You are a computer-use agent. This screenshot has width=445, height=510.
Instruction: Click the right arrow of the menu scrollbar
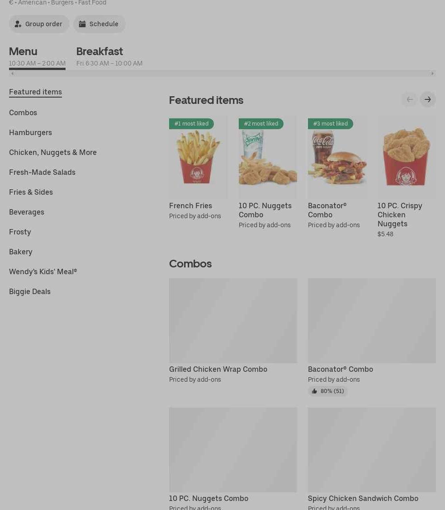click(432, 74)
